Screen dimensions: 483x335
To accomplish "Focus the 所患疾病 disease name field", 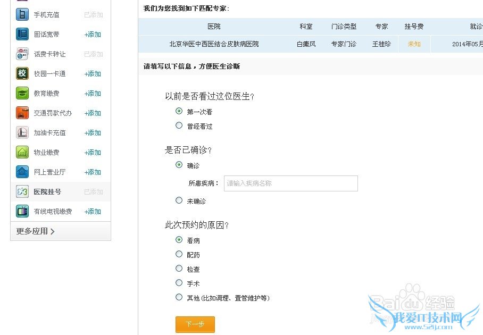I will click(291, 183).
